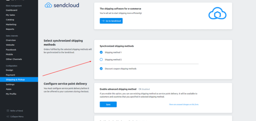Click the Sendcloud cloud logo at top left
The height and width of the screenshot is (121, 256).
coord(48,5)
